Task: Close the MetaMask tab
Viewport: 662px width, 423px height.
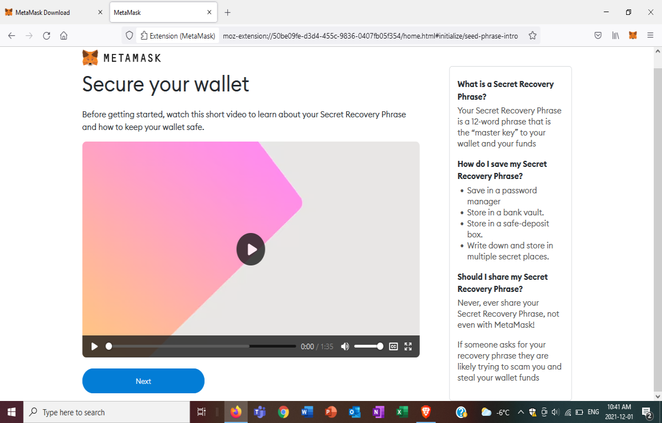Action: pos(209,12)
